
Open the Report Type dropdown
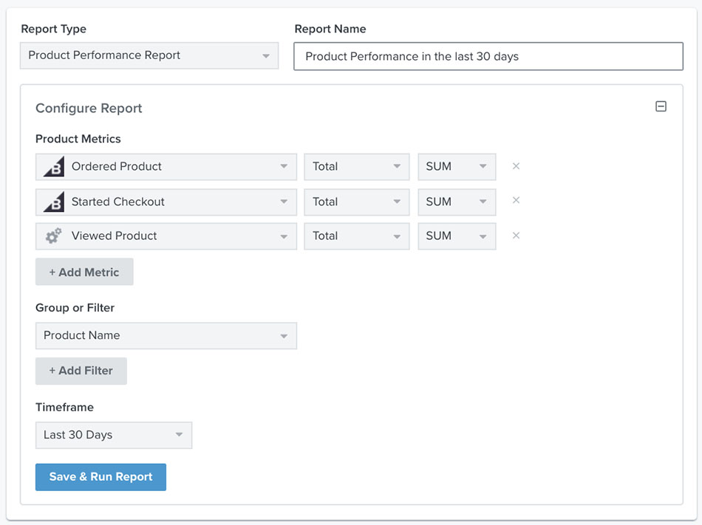click(149, 55)
